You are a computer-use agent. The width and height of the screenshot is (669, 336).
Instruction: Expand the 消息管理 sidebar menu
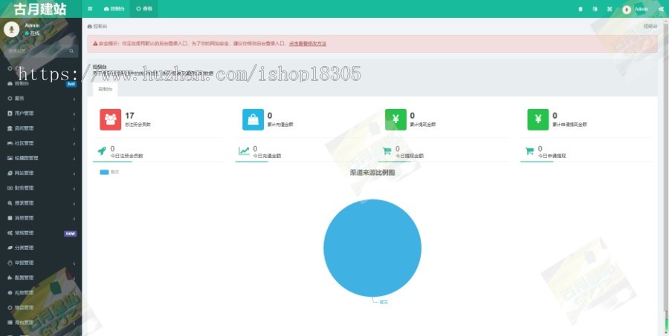[41, 217]
